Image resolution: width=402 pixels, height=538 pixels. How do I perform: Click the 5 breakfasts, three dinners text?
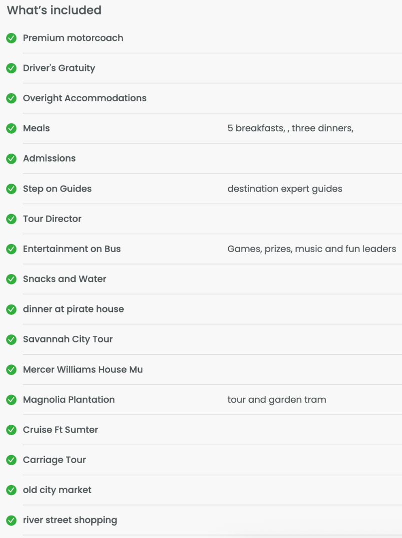click(x=291, y=128)
